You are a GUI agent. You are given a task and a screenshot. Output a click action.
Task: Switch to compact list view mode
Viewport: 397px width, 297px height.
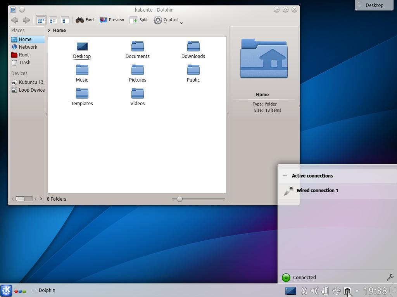tap(53, 20)
